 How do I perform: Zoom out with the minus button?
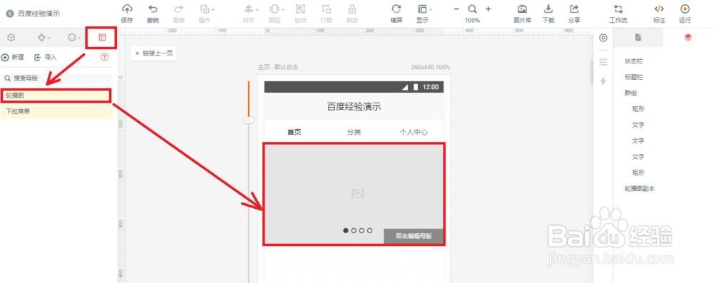[456, 9]
